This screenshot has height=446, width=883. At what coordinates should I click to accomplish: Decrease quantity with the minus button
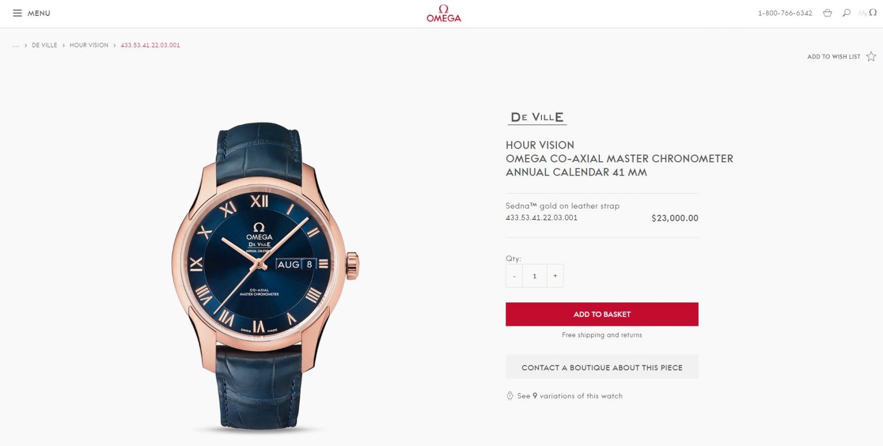tap(514, 276)
